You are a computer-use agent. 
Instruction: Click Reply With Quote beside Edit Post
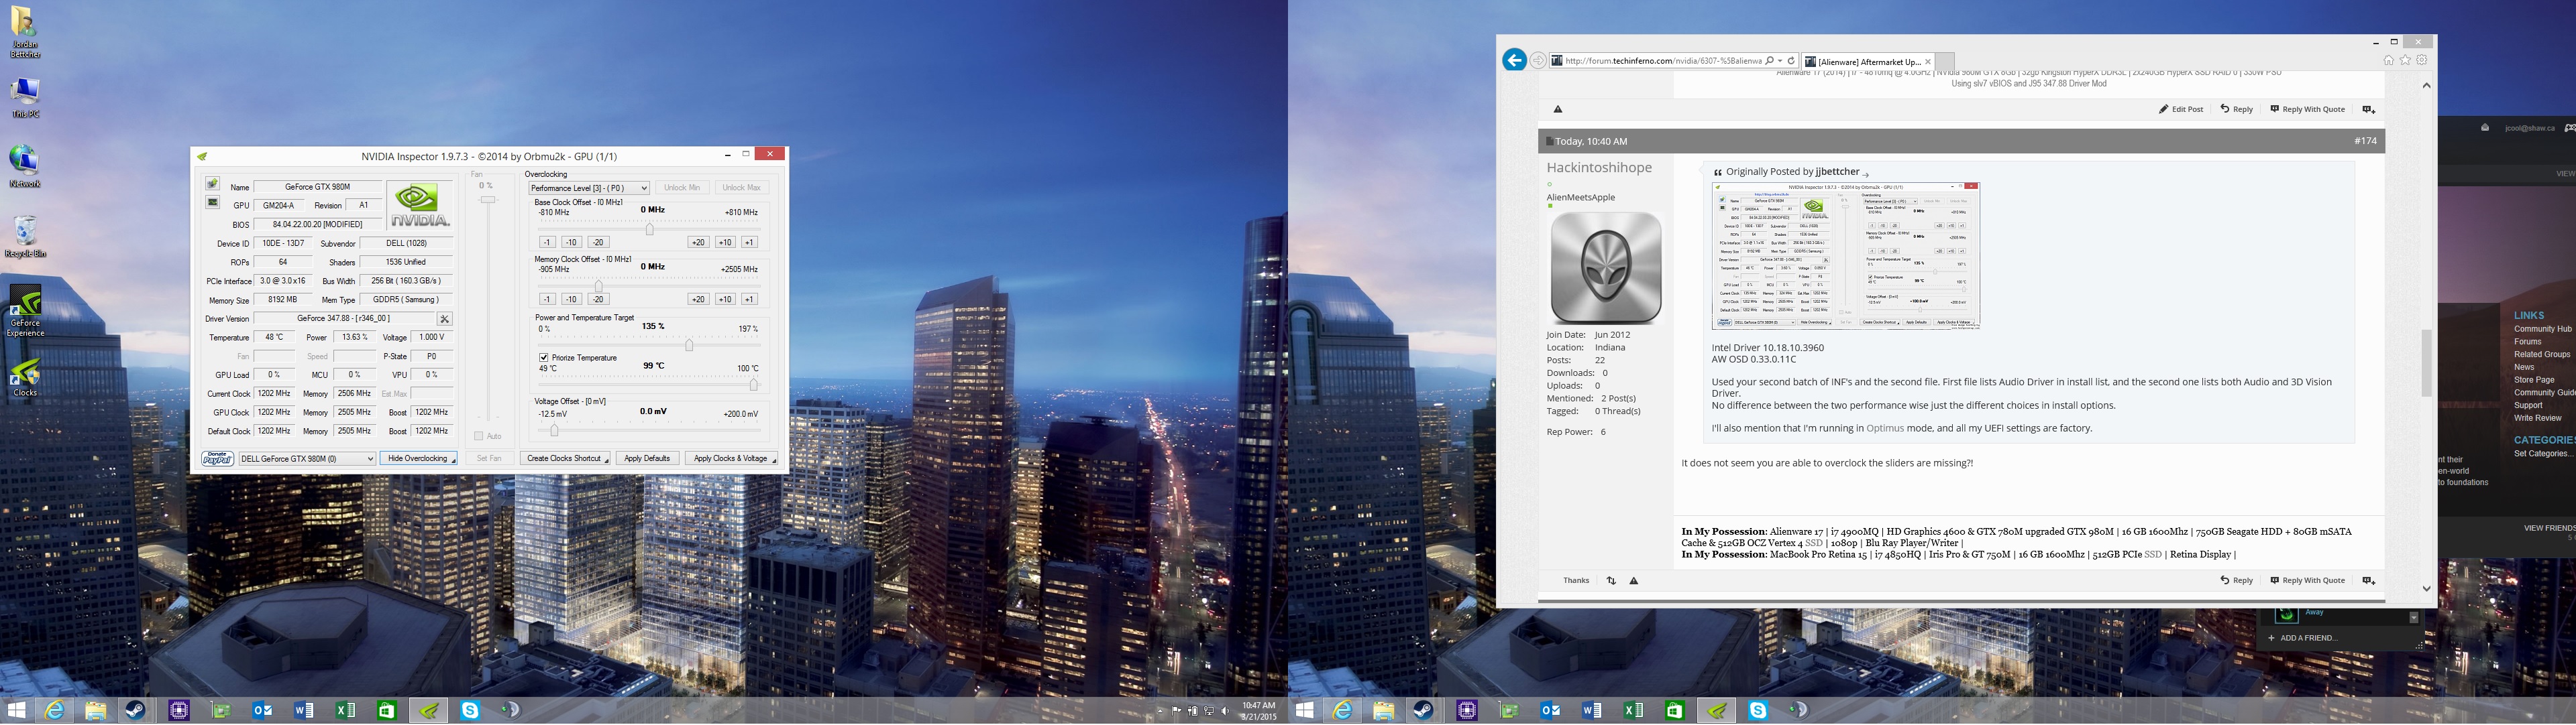pos(2307,109)
